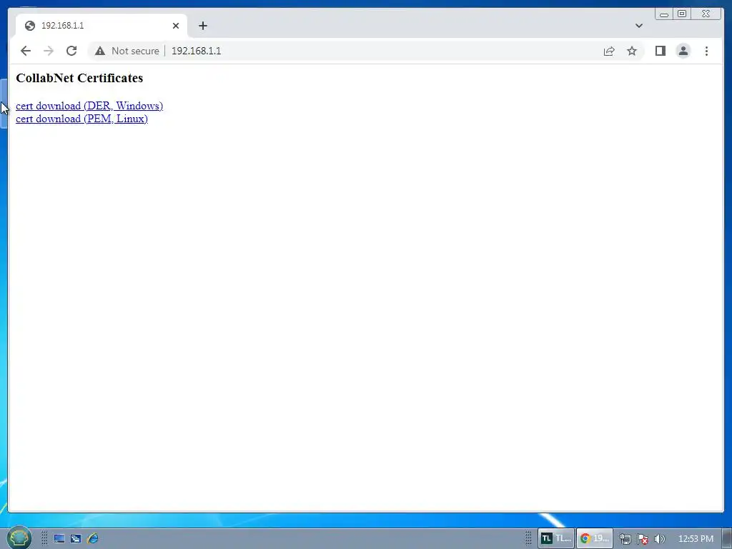Open Chrome's three-dot menu
Screen dimensions: 732x549
tap(706, 51)
